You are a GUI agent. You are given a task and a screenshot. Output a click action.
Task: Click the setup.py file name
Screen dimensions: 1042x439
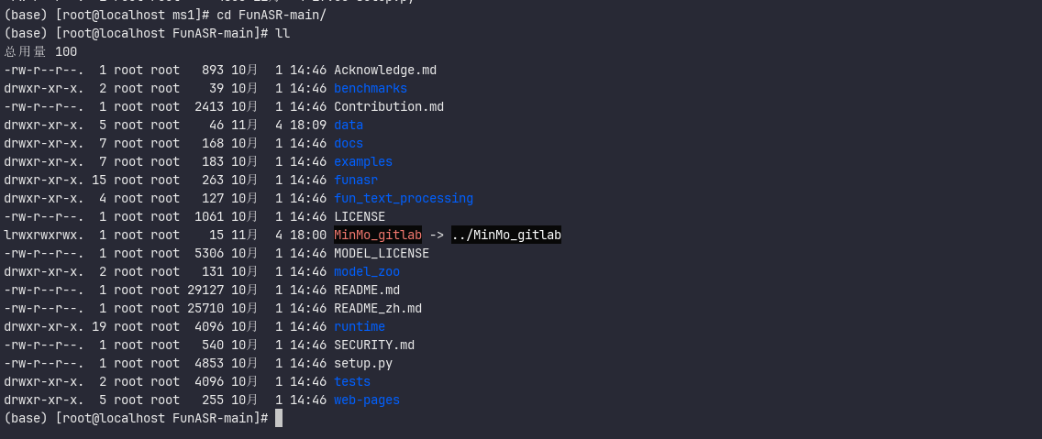click(363, 364)
